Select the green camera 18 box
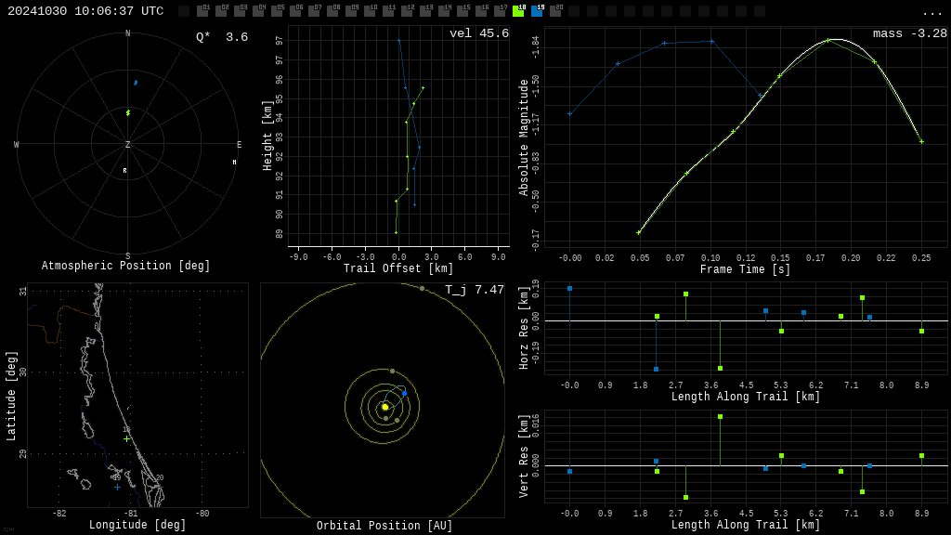Image resolution: width=951 pixels, height=535 pixels. (518, 11)
